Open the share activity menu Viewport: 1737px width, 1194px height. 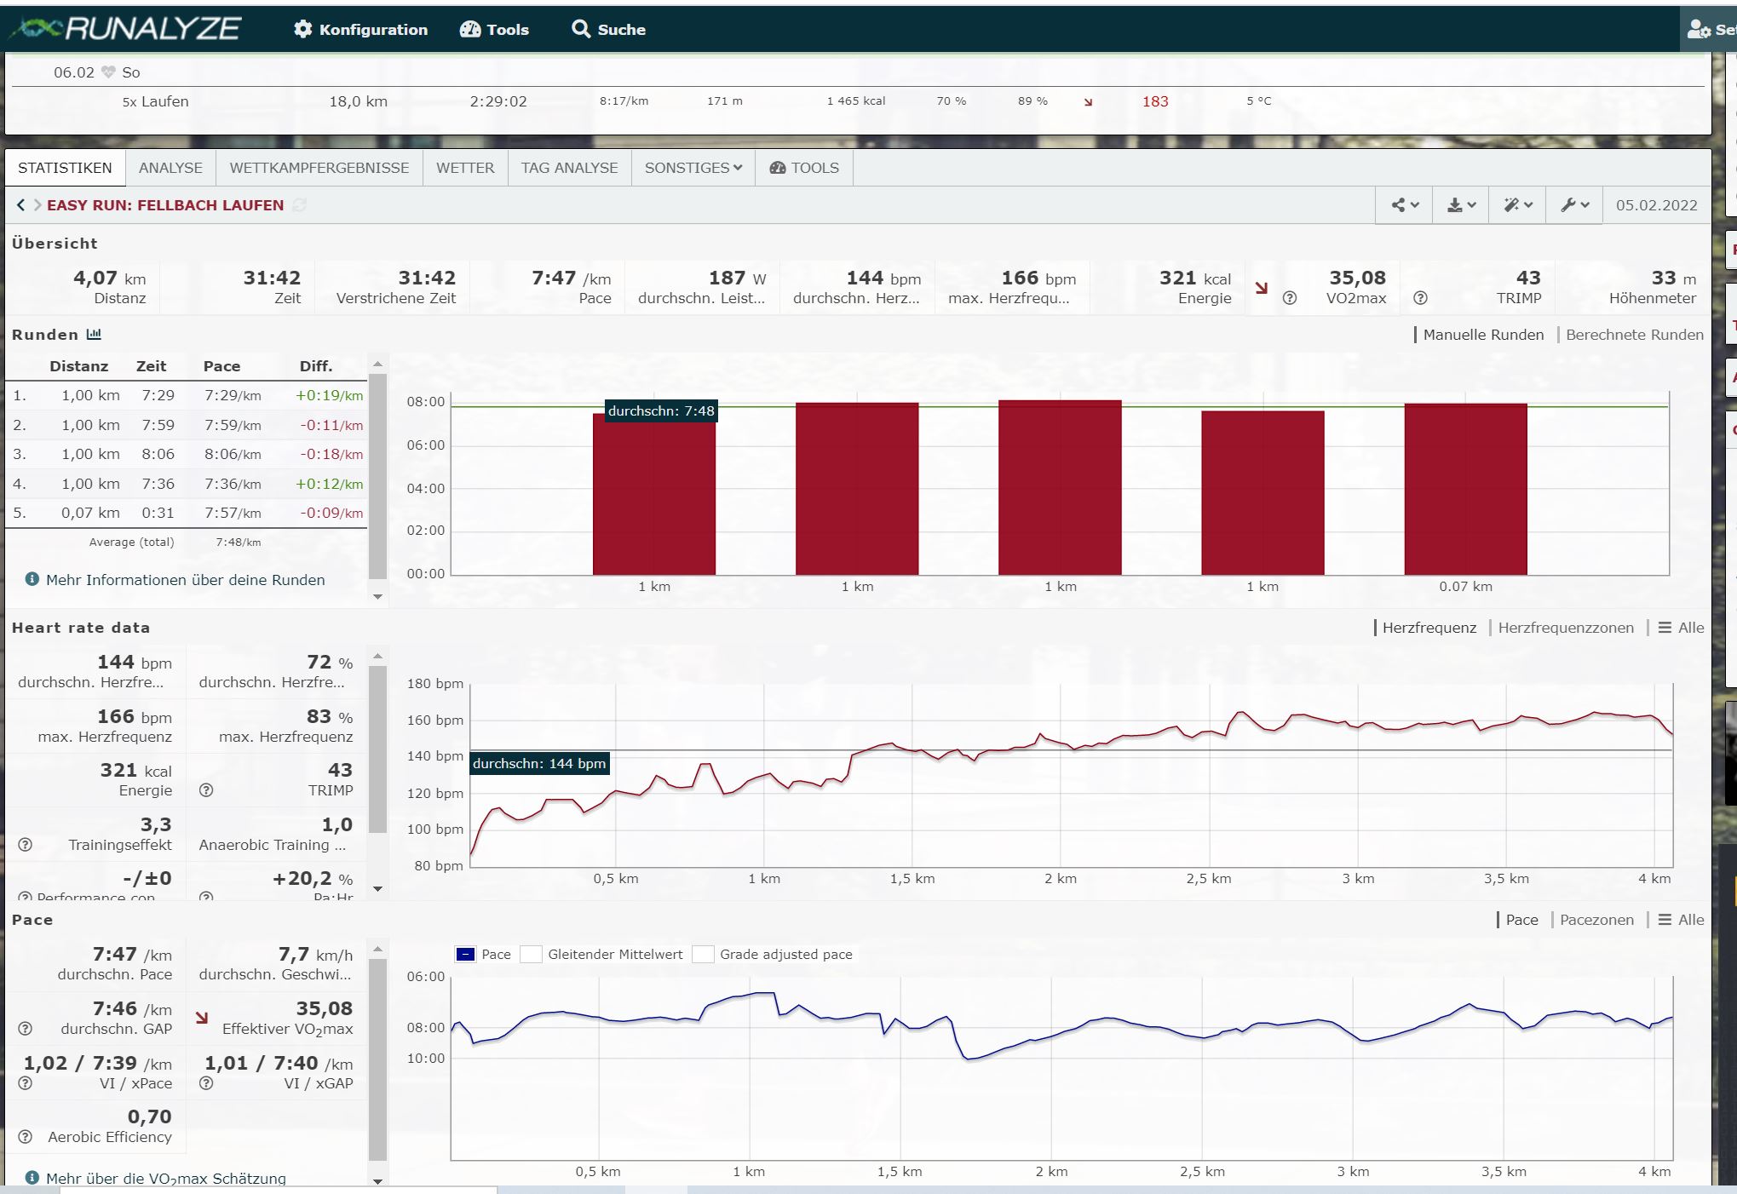pyautogui.click(x=1404, y=205)
